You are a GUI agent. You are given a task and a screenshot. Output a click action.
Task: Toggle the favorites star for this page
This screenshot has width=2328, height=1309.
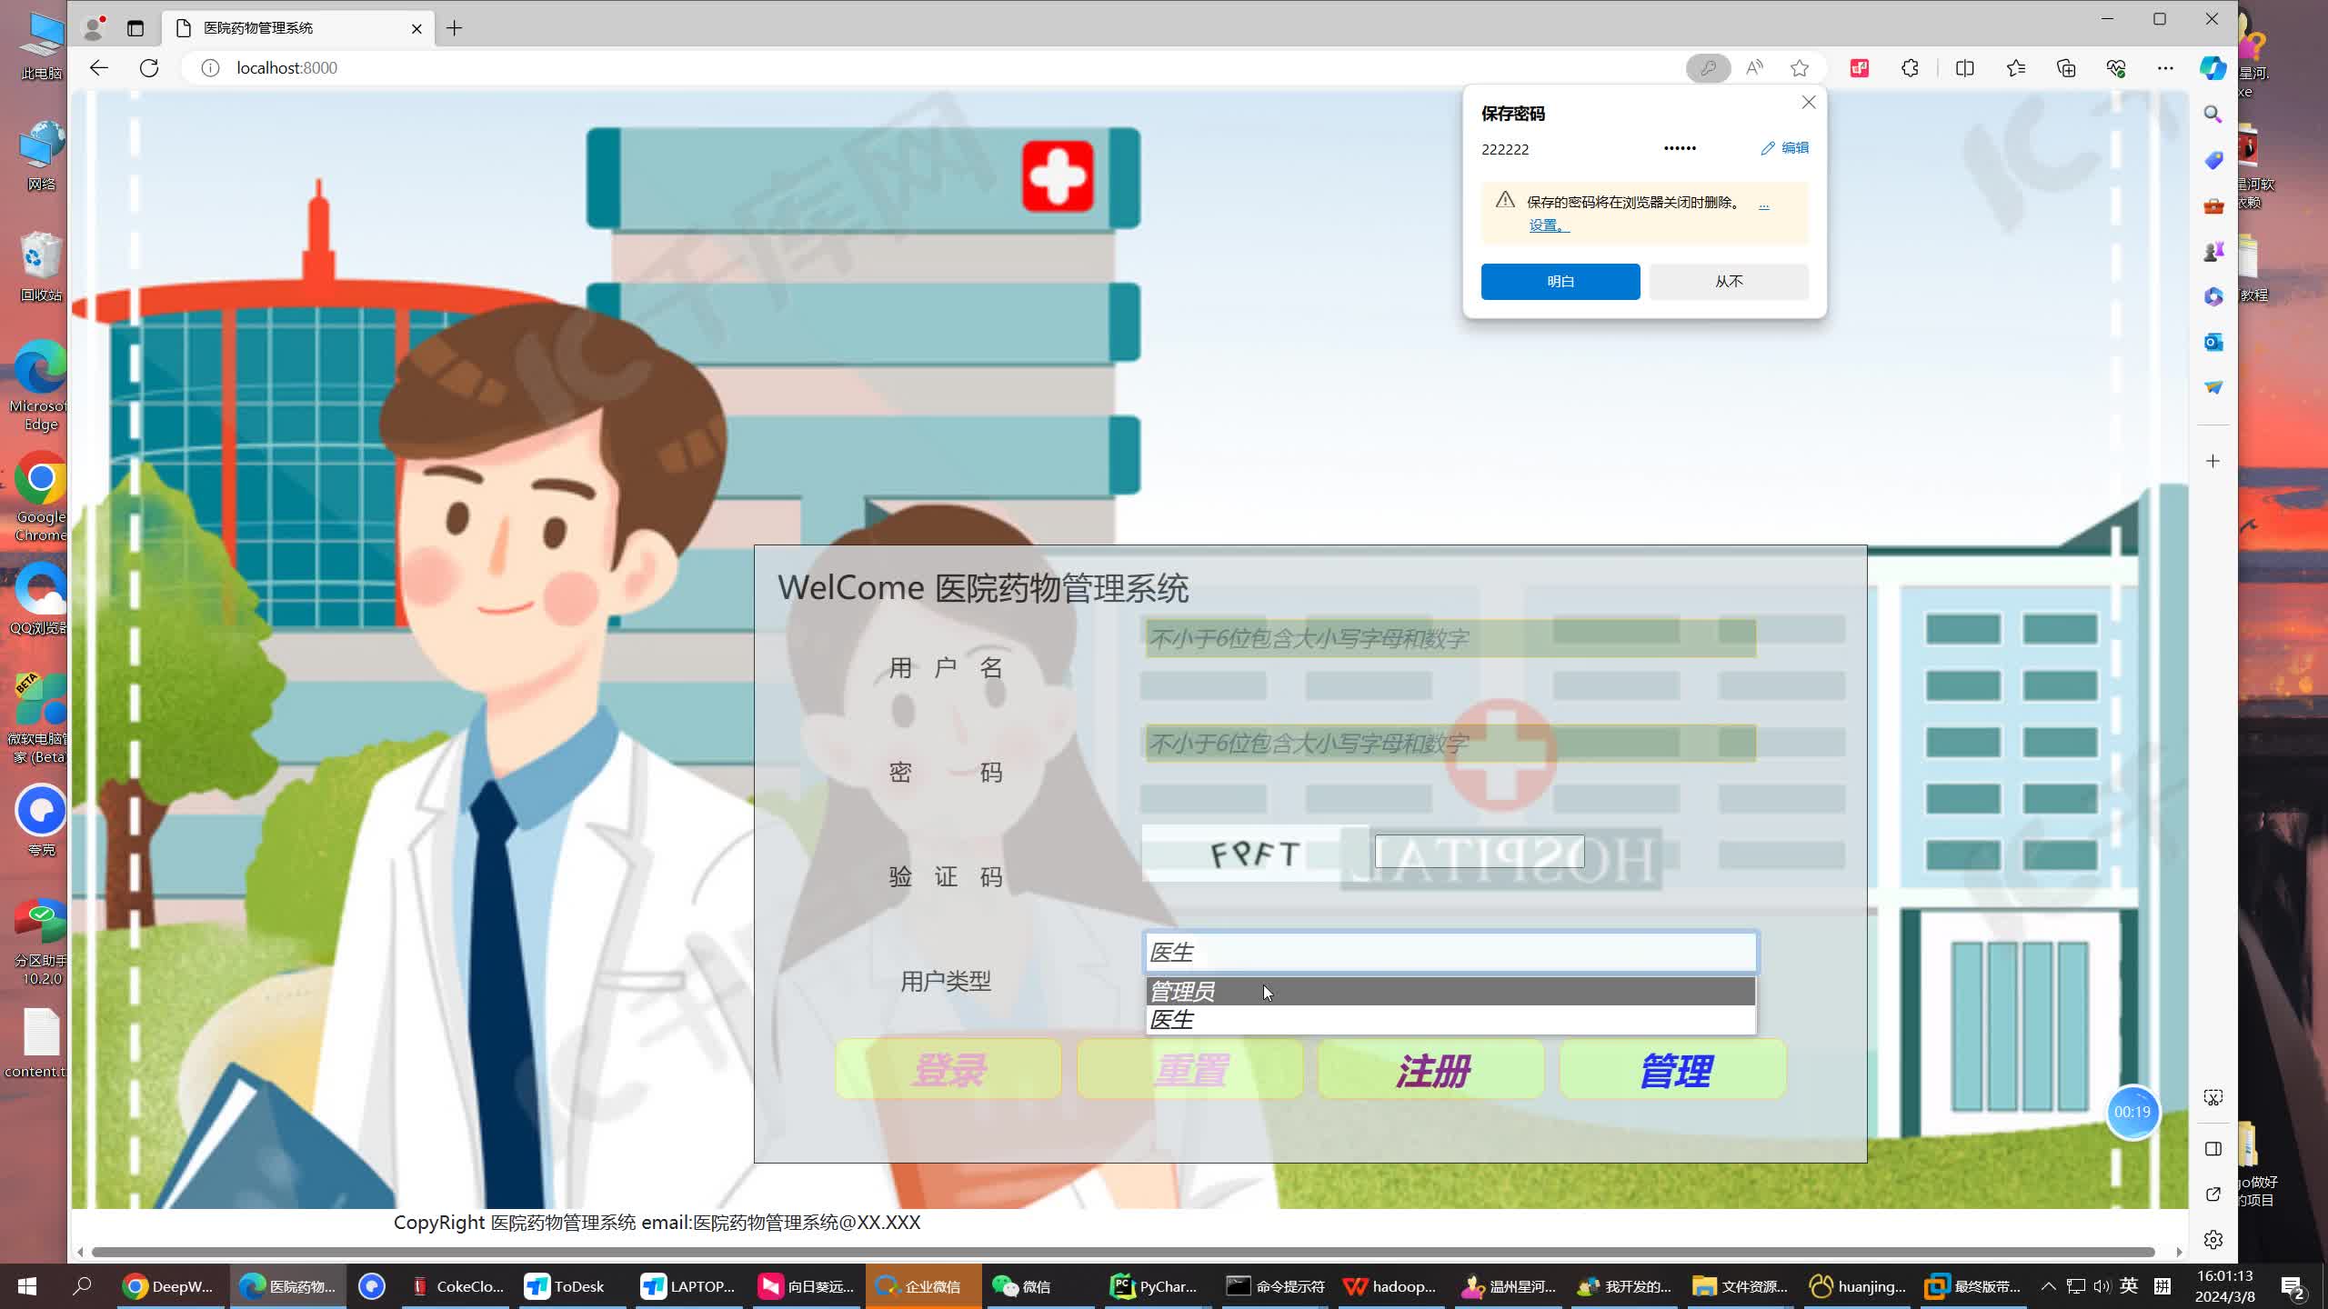click(x=1800, y=68)
